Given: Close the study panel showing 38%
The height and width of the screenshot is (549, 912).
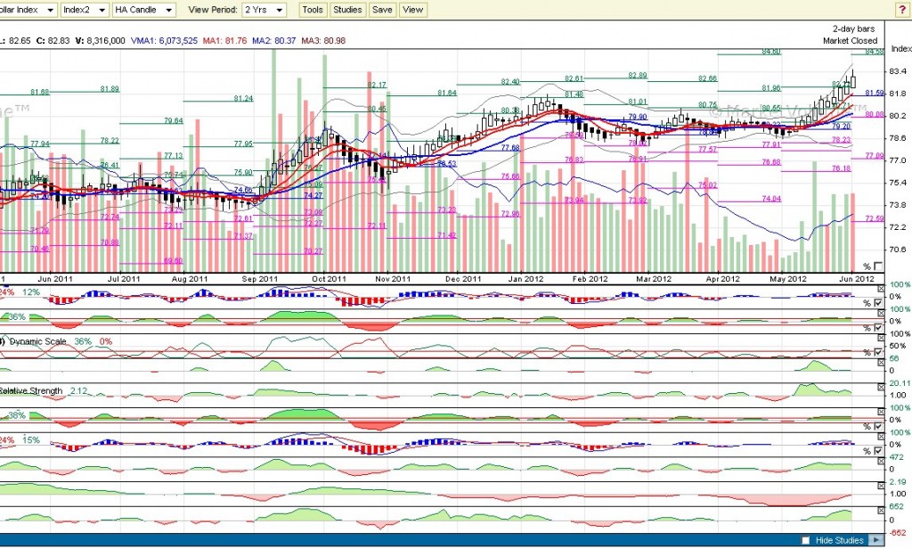Looking at the screenshot, I should 881,412.
